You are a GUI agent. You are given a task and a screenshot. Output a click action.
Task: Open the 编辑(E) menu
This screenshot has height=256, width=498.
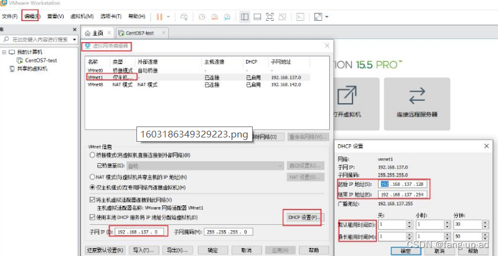31,16
